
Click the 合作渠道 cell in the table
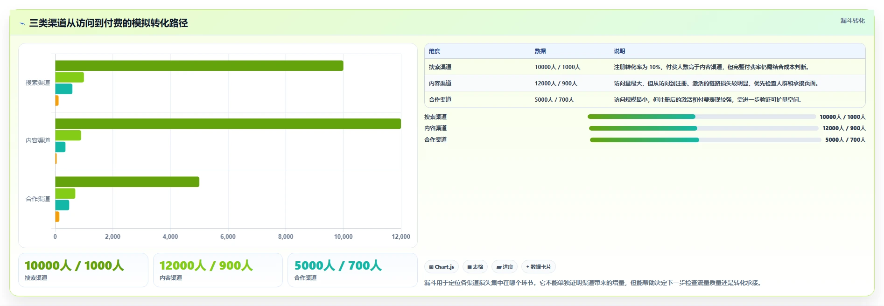click(440, 100)
